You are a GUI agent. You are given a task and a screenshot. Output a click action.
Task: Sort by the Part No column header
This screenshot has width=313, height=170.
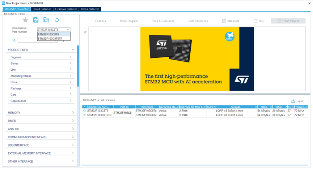pos(124,107)
